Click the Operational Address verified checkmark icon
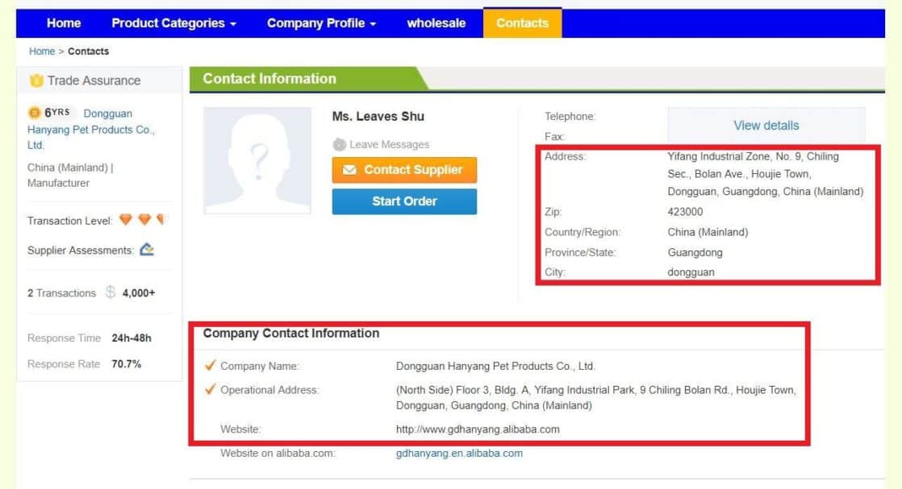 pos(210,389)
